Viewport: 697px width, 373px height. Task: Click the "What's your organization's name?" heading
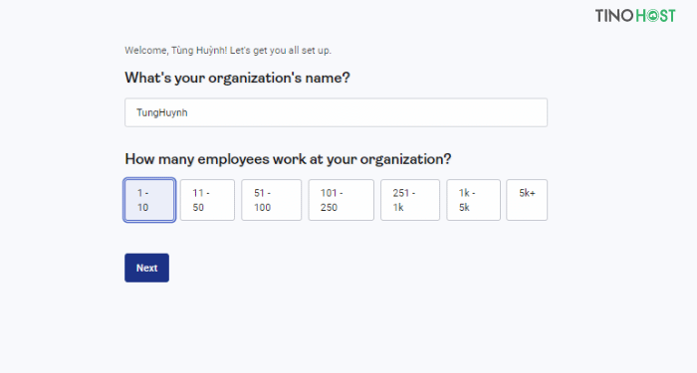237,79
